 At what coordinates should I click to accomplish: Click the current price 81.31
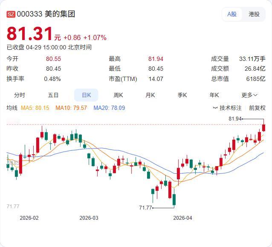[29, 34]
